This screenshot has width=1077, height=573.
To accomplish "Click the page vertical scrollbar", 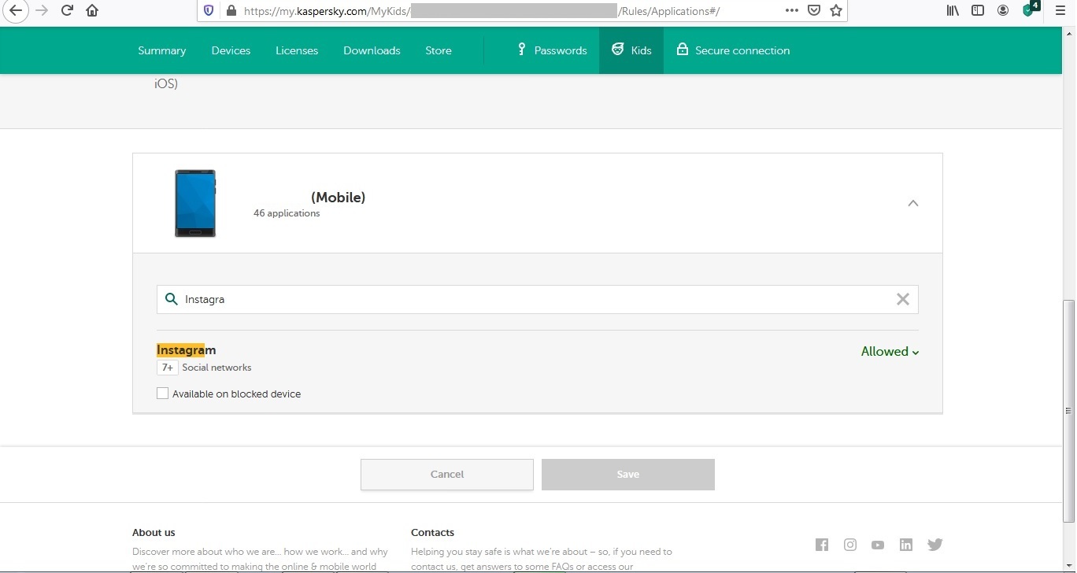I will (1068, 409).
